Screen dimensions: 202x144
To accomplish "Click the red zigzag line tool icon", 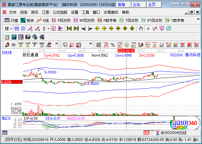I will pyautogui.click(x=155, y=28).
